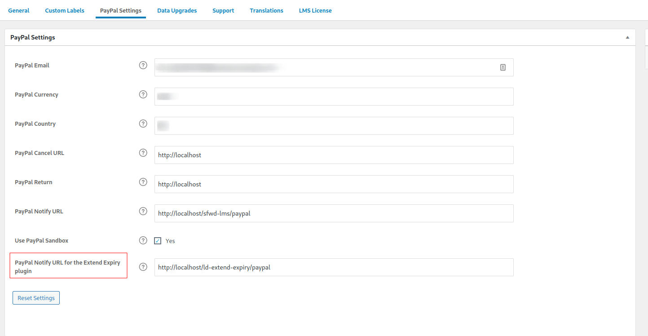Click the PayPal Settings panel heading
Image resolution: width=648 pixels, height=336 pixels.
pyautogui.click(x=33, y=37)
